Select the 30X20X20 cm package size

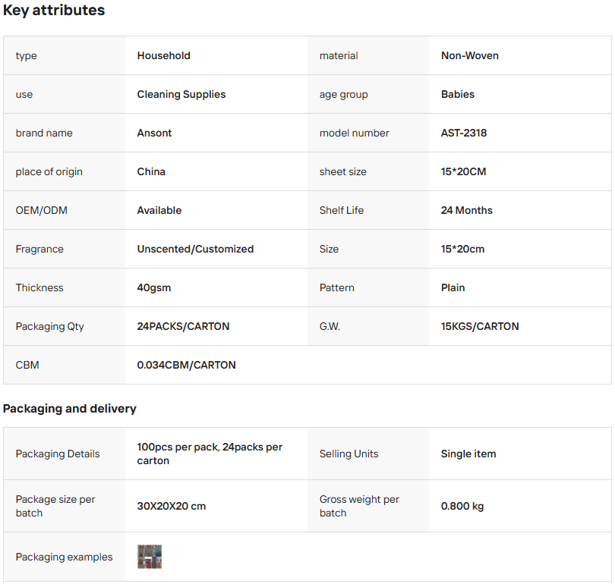click(x=171, y=506)
